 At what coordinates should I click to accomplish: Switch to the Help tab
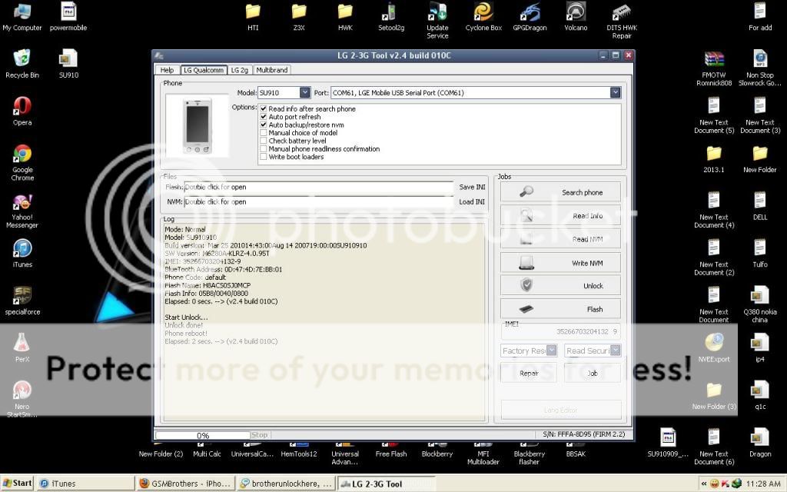click(167, 70)
